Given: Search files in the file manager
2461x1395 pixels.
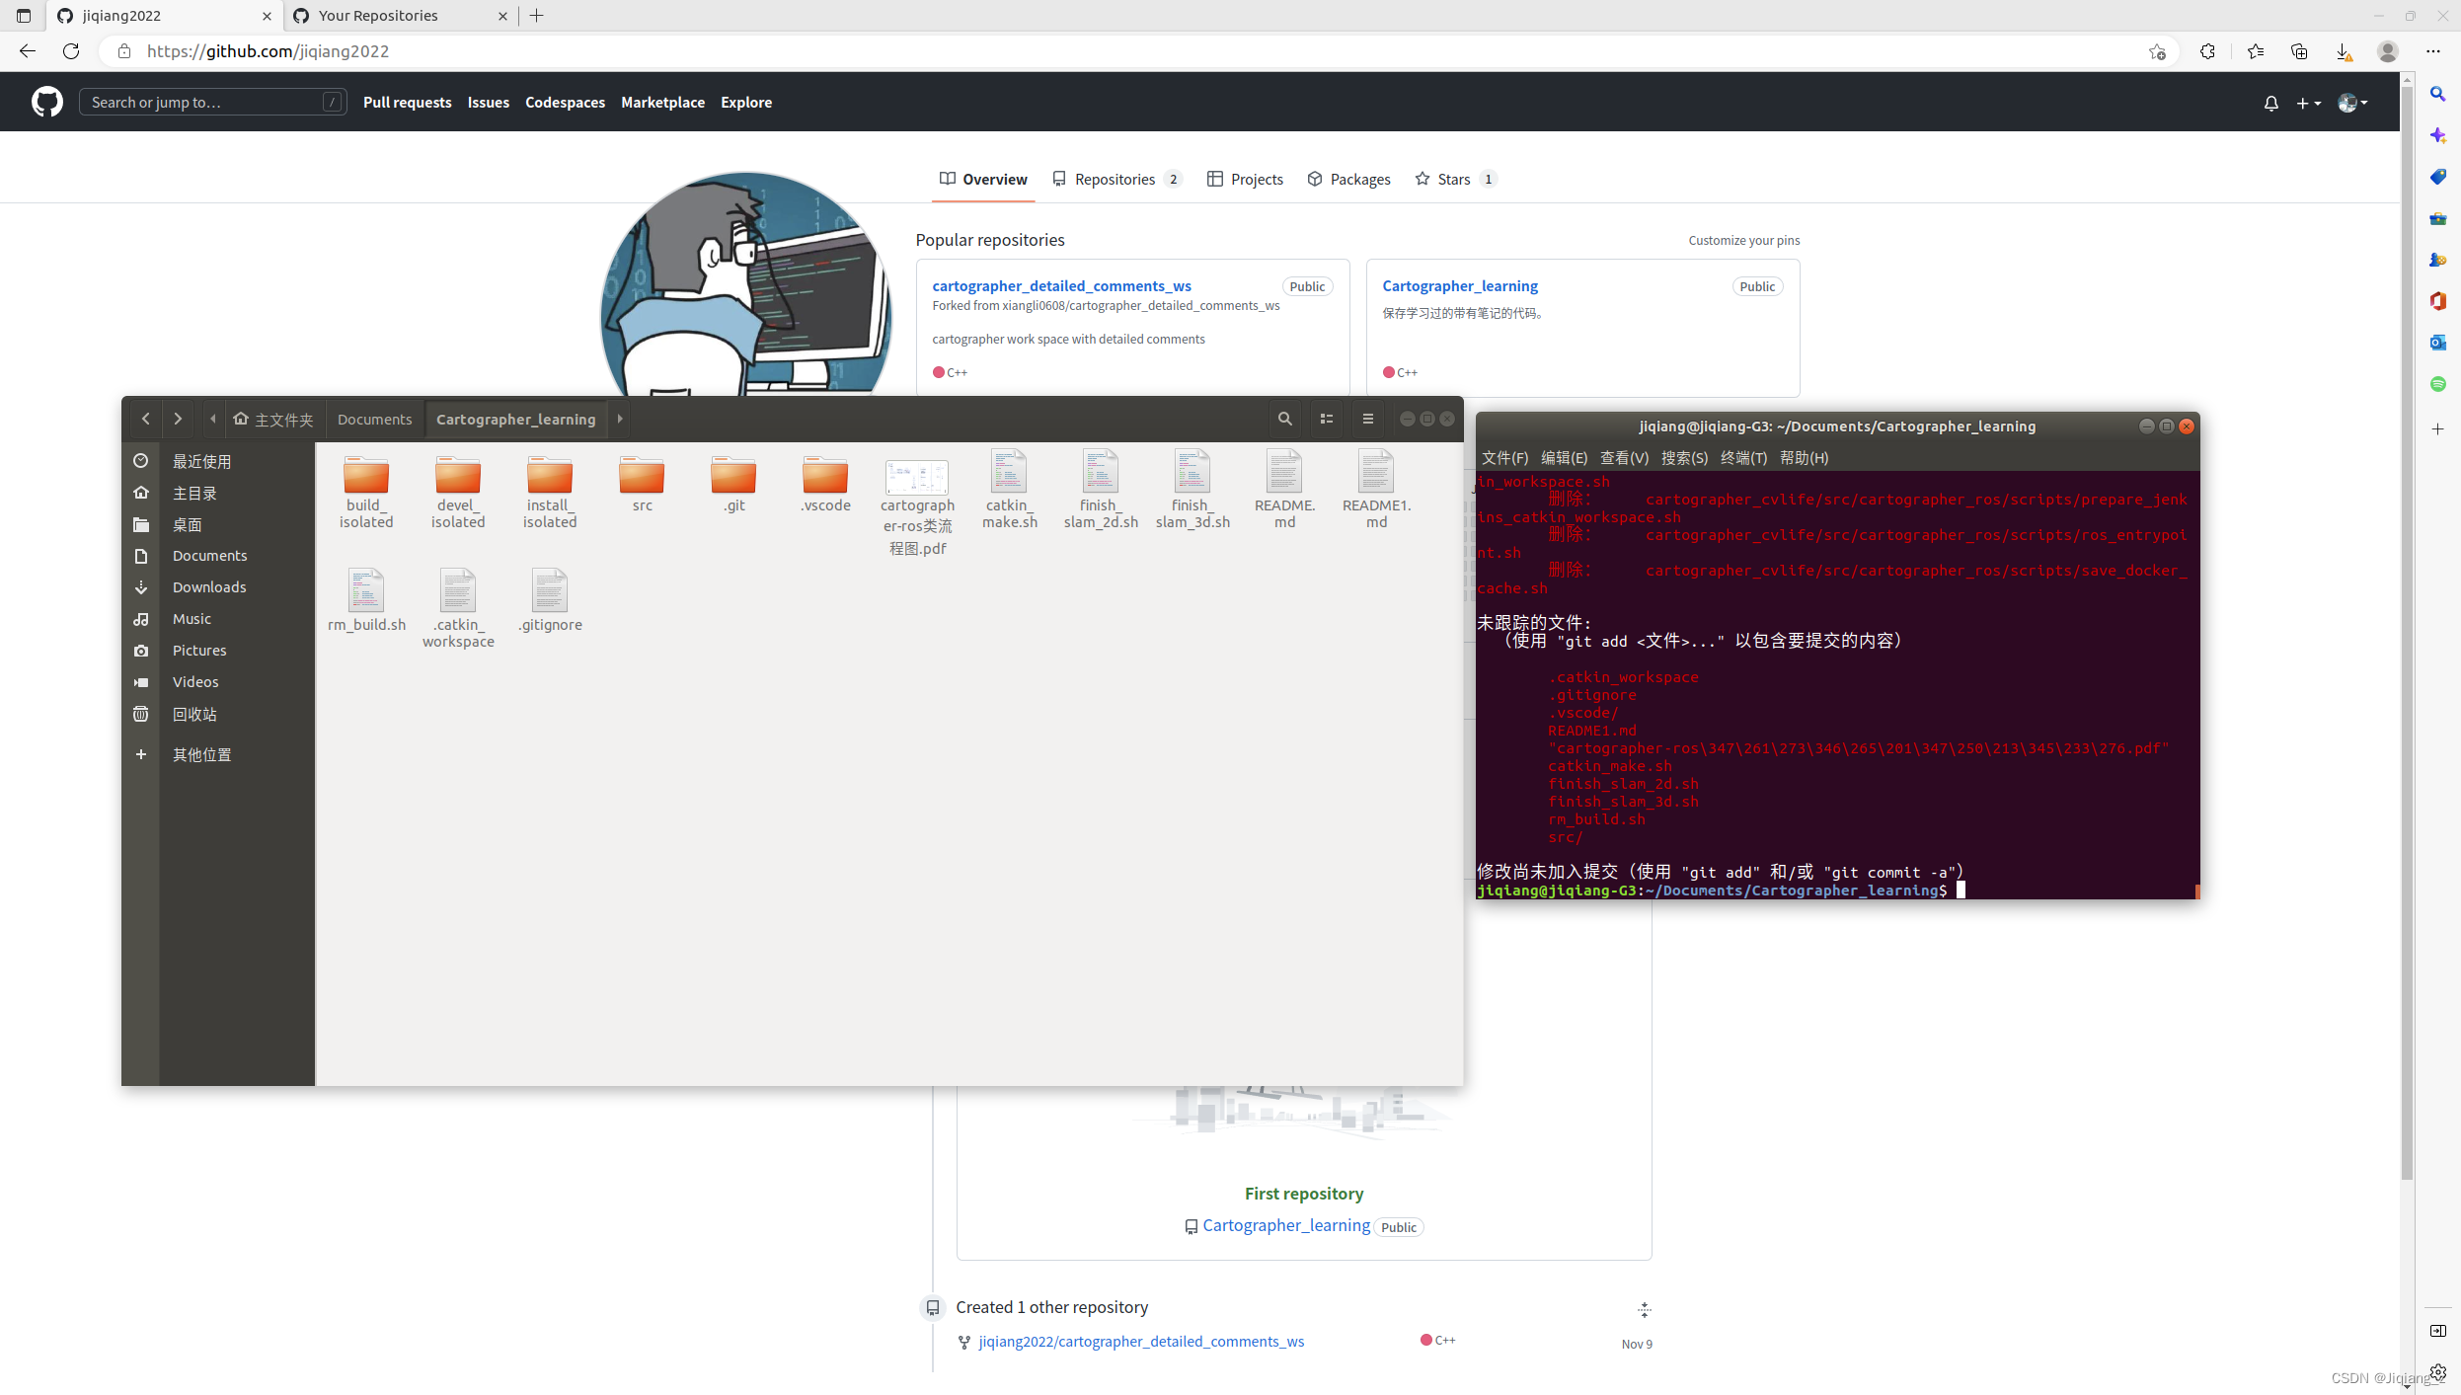Looking at the screenshot, I should 1284,419.
